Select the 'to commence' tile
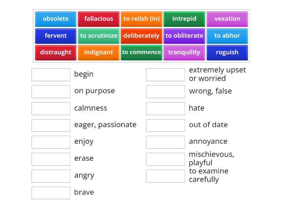Screen dimensions: 283x212 pos(141,52)
